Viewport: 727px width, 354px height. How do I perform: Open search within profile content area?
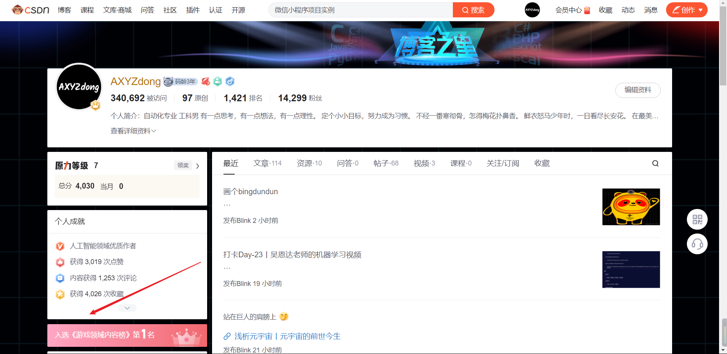pos(655,163)
